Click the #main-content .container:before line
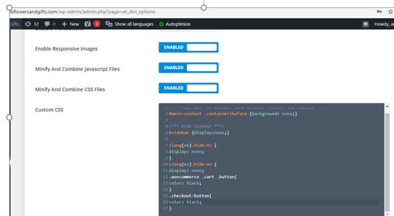 click(x=233, y=114)
